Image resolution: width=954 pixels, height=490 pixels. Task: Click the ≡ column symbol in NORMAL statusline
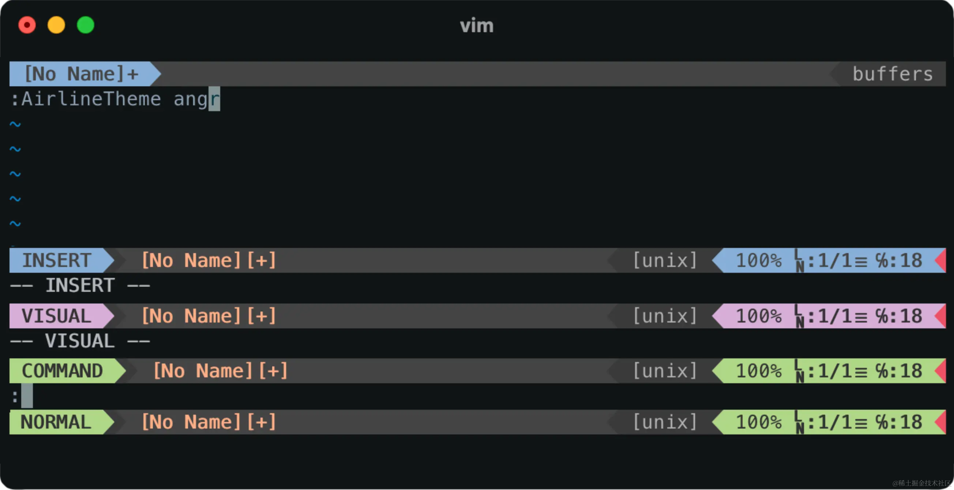[861, 423]
